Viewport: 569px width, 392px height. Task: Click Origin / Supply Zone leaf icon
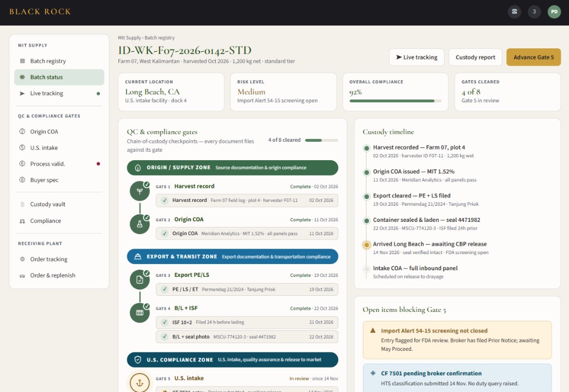pyautogui.click(x=138, y=168)
